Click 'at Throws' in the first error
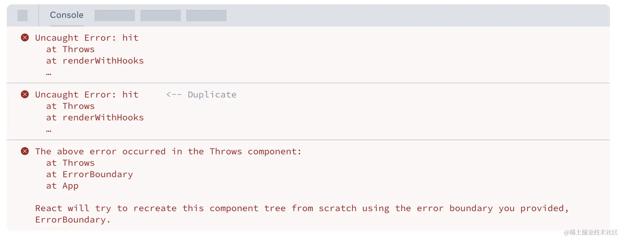This screenshot has height=238, width=620. click(70, 49)
